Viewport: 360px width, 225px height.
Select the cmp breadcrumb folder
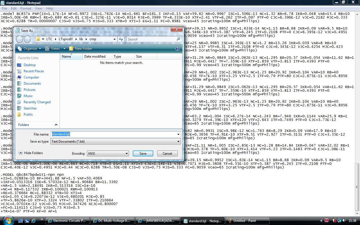tap(93, 39)
